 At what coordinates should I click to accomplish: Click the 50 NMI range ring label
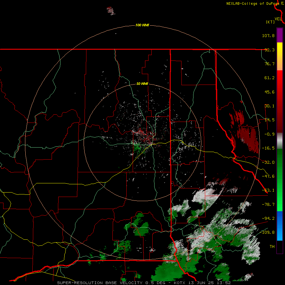(x=142, y=84)
